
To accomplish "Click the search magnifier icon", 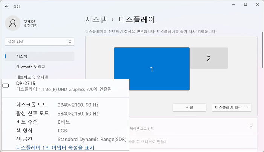I will click(x=70, y=42).
